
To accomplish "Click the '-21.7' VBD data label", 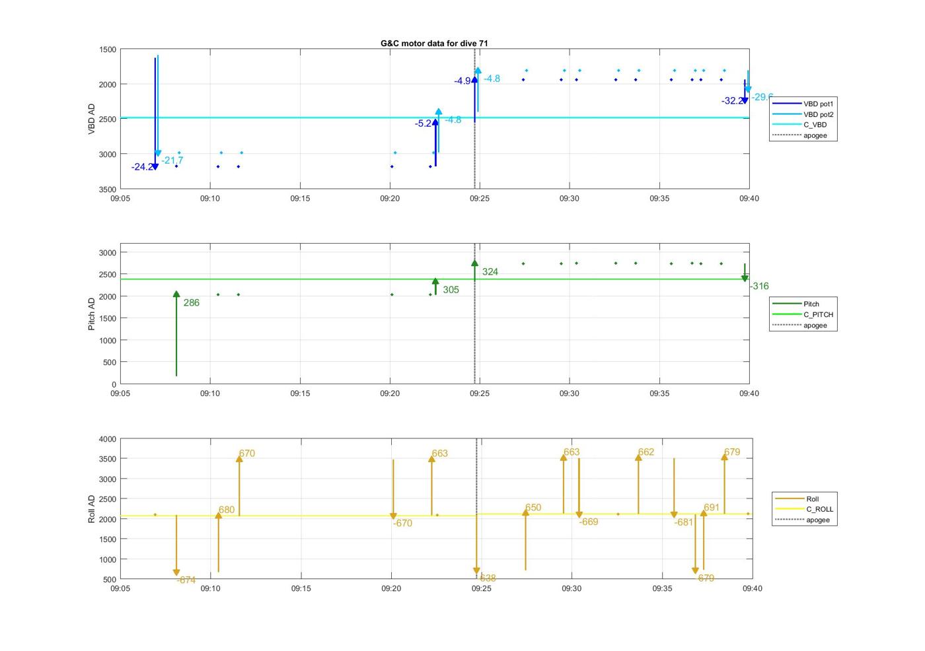I will [172, 160].
